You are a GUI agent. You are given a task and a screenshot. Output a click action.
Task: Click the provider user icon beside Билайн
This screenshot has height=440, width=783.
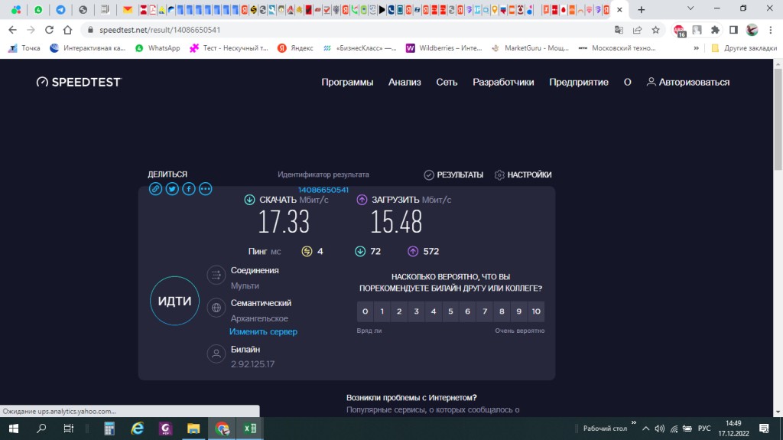[x=216, y=354]
